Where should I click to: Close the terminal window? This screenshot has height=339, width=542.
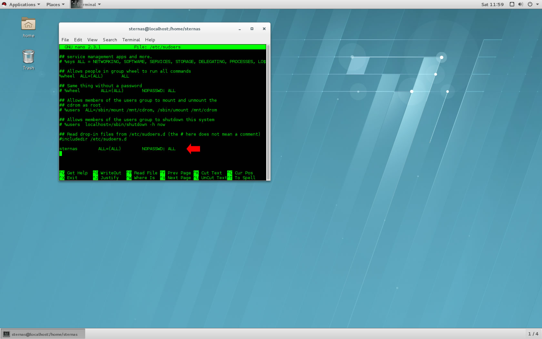tap(264, 29)
